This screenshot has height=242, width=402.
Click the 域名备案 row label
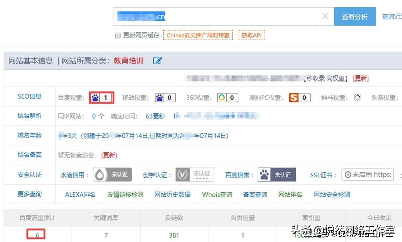pos(29,155)
